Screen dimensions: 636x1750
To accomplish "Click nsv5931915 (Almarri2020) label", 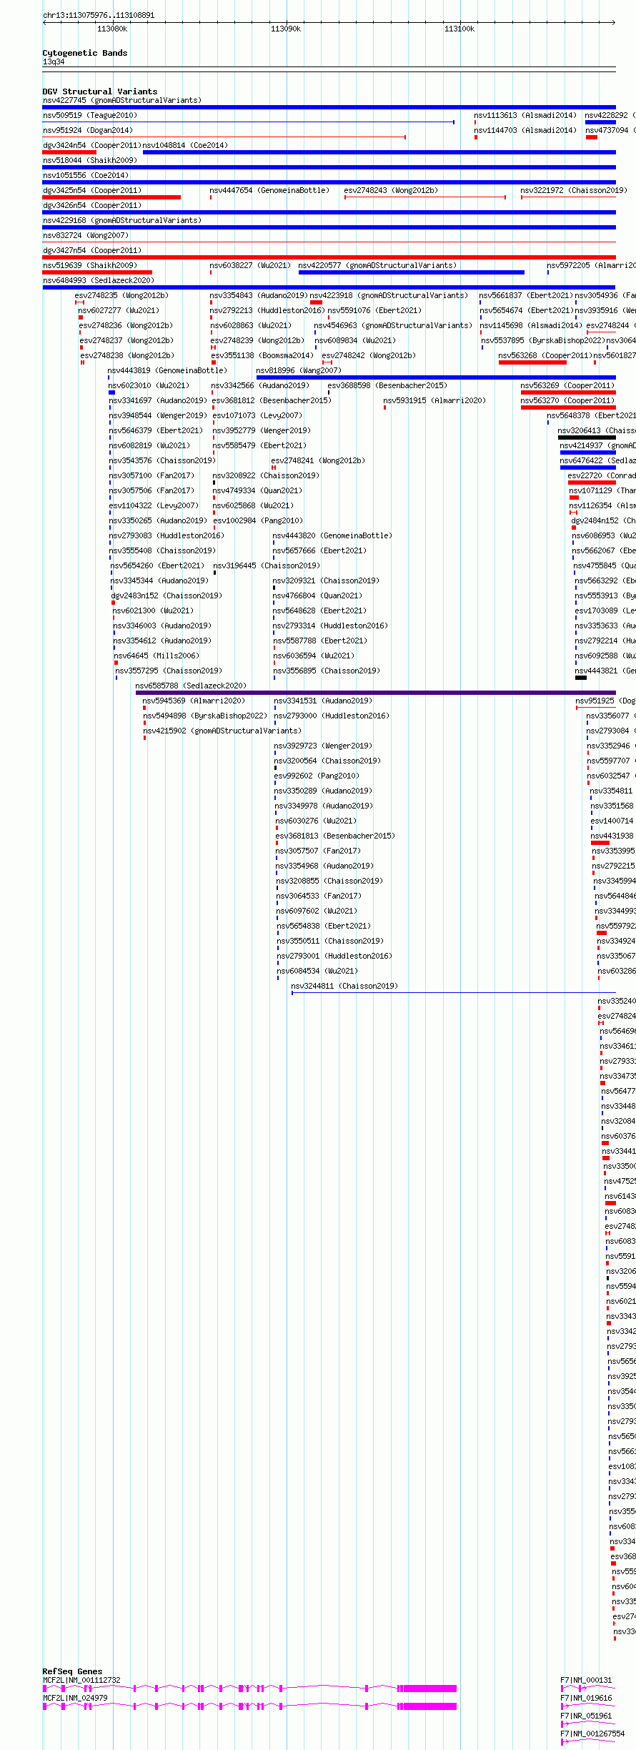I will 434,400.
